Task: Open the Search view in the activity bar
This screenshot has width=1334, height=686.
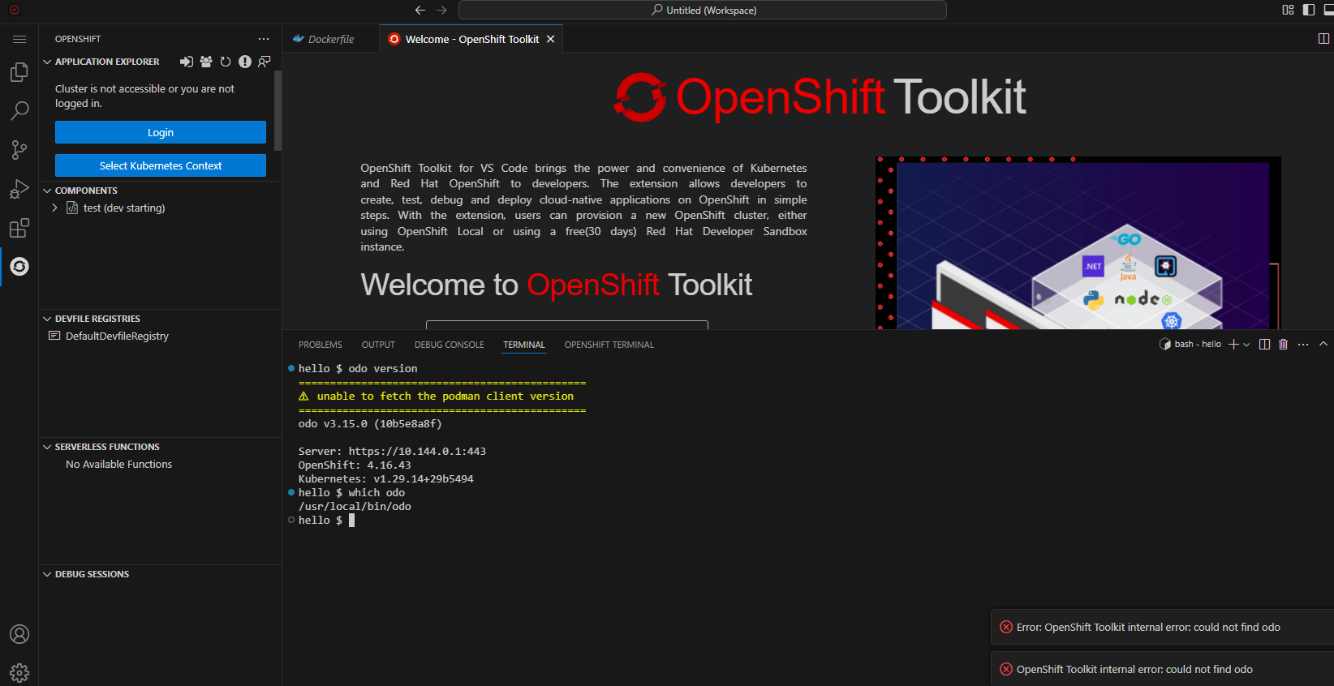Action: click(19, 111)
